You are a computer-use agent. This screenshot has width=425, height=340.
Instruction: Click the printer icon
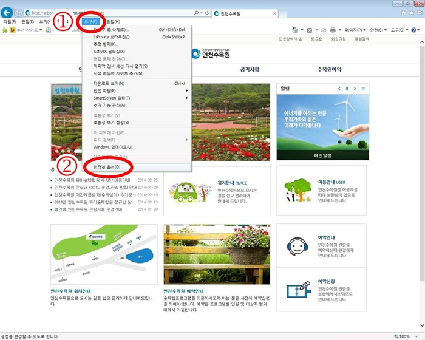click(x=333, y=30)
